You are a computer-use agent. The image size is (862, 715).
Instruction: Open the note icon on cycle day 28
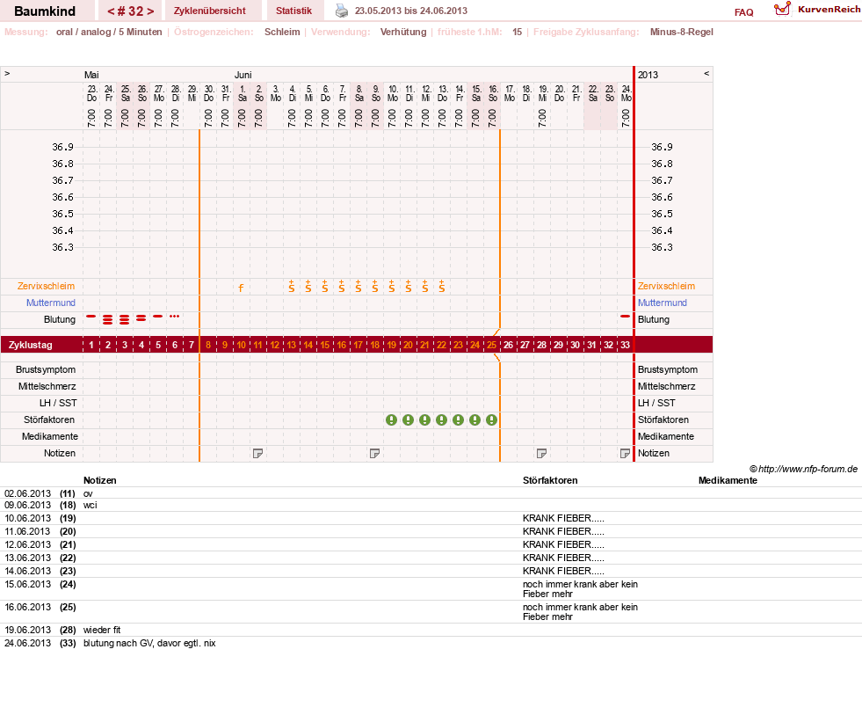(541, 454)
